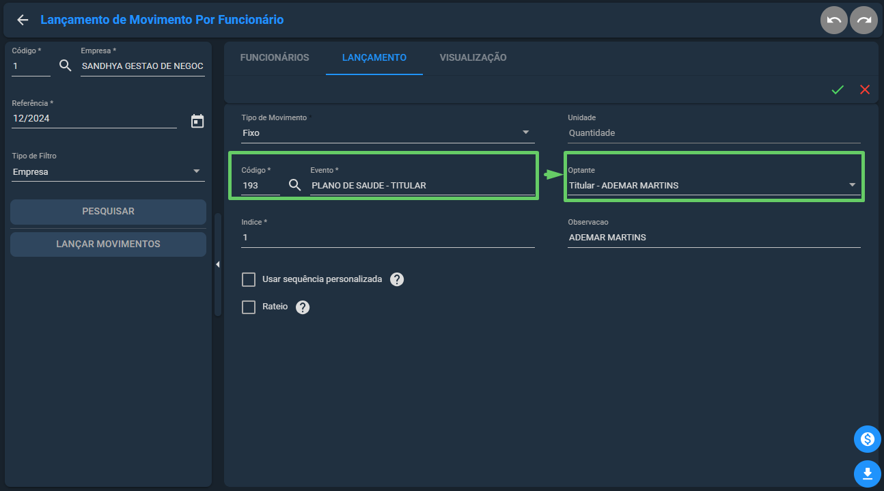
Task: Click the blue dollar sign floating button
Action: pos(867,439)
